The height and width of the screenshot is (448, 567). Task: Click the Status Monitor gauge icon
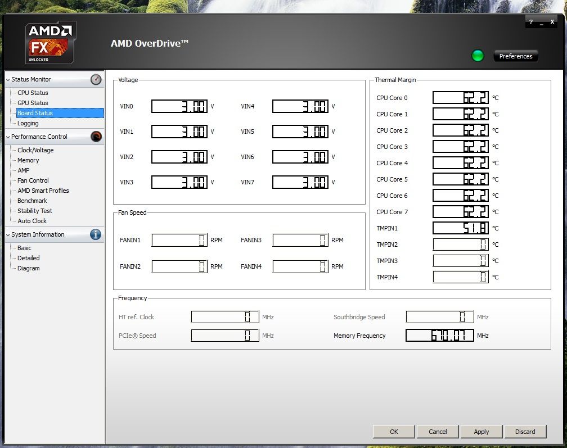pyautogui.click(x=96, y=80)
